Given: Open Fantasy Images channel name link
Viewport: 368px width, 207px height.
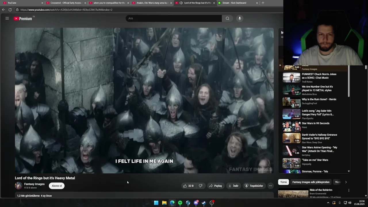Looking at the screenshot, I should [34, 184].
